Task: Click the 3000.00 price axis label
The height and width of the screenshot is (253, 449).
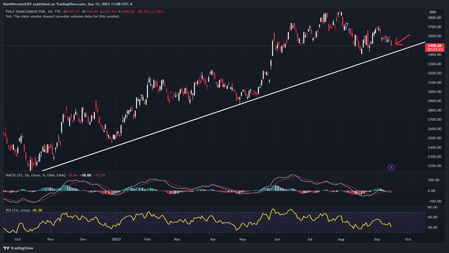Action: [434, 92]
